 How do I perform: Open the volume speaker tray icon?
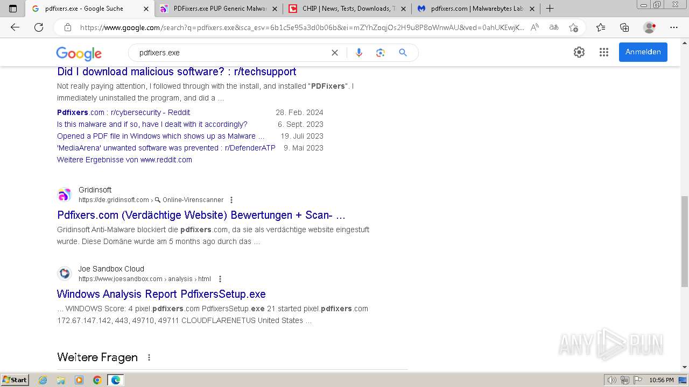coord(612,380)
